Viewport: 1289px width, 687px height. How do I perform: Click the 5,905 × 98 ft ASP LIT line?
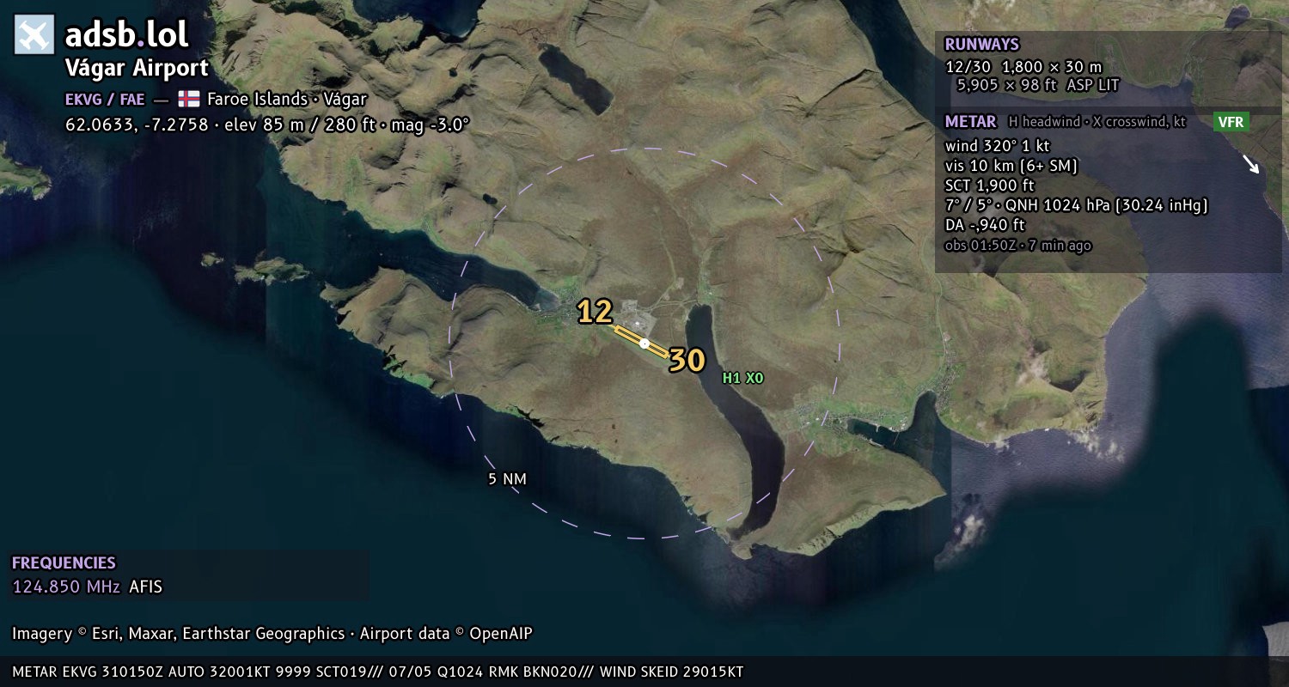[x=1038, y=85]
